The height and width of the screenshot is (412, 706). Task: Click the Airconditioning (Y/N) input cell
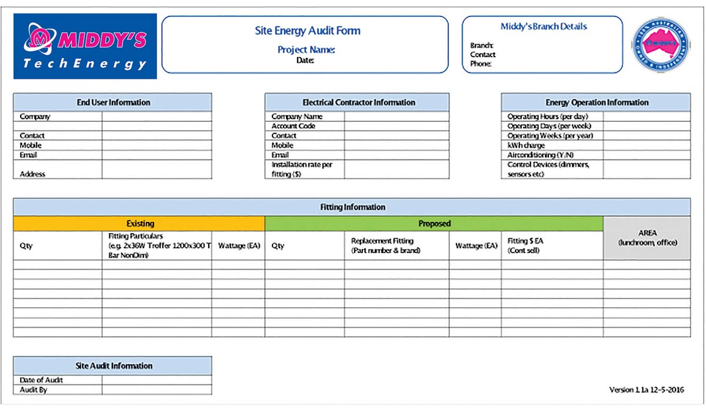647,155
